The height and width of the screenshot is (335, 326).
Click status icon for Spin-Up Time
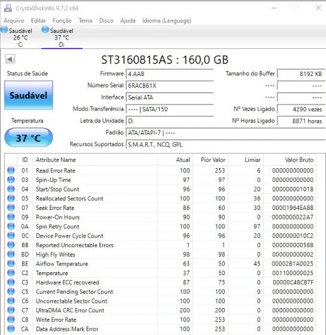[11, 179]
